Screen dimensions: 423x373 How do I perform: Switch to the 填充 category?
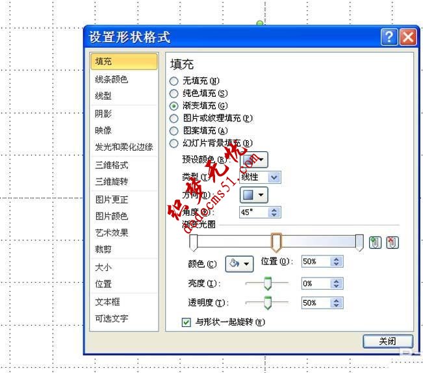pos(124,62)
